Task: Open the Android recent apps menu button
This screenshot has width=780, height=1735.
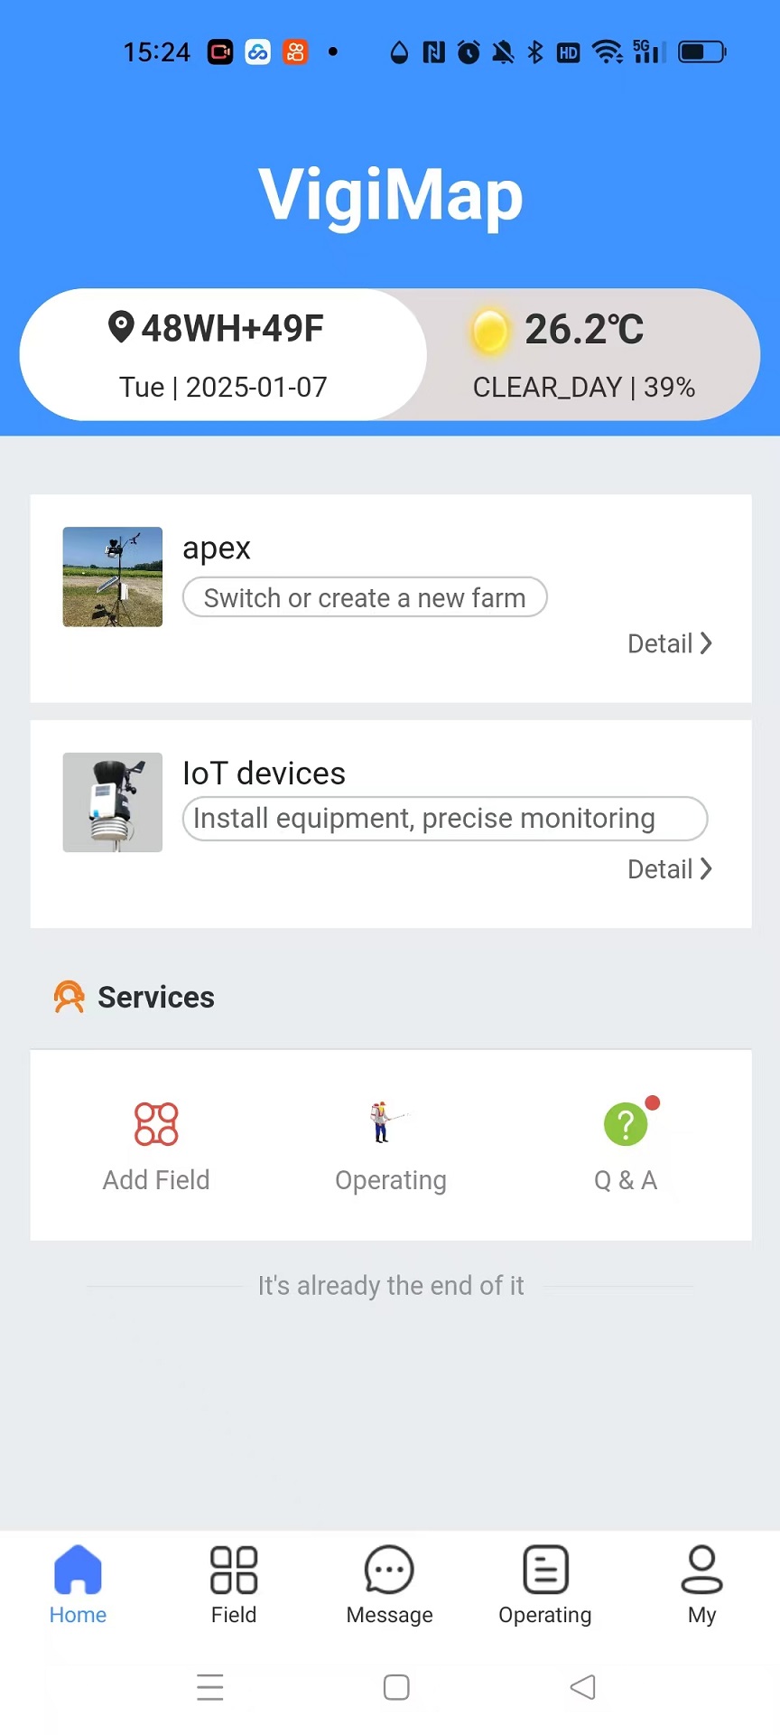Action: 210,1687
